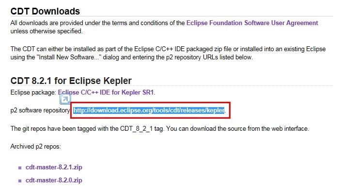Click the CDT 8.2.1 for Eclipse Kepler heading
Screen dimensions: 339x193
(71, 81)
